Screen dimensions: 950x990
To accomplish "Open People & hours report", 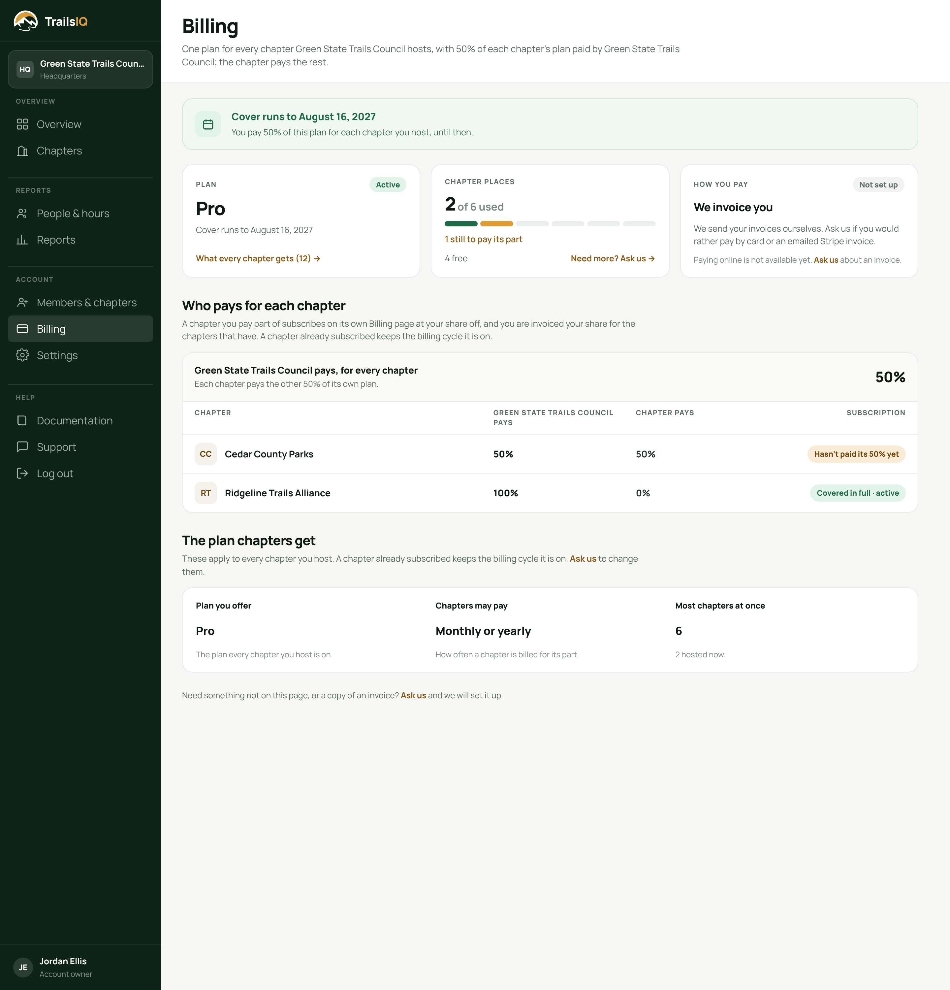I will [x=80, y=213].
